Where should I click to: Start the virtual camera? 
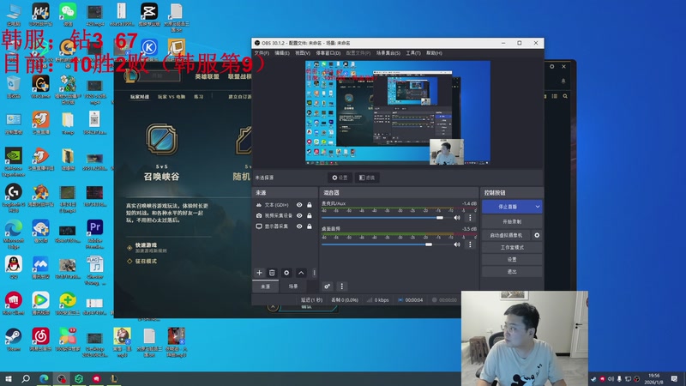tap(506, 235)
